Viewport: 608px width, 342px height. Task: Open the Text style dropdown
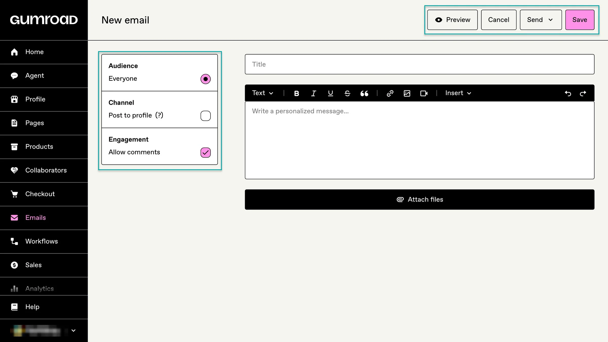263,93
